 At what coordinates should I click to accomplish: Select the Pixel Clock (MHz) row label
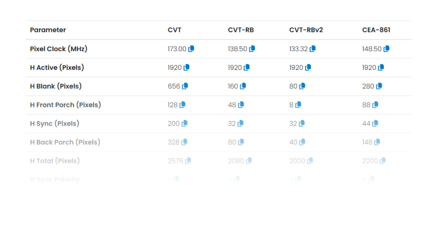pyautogui.click(x=59, y=49)
